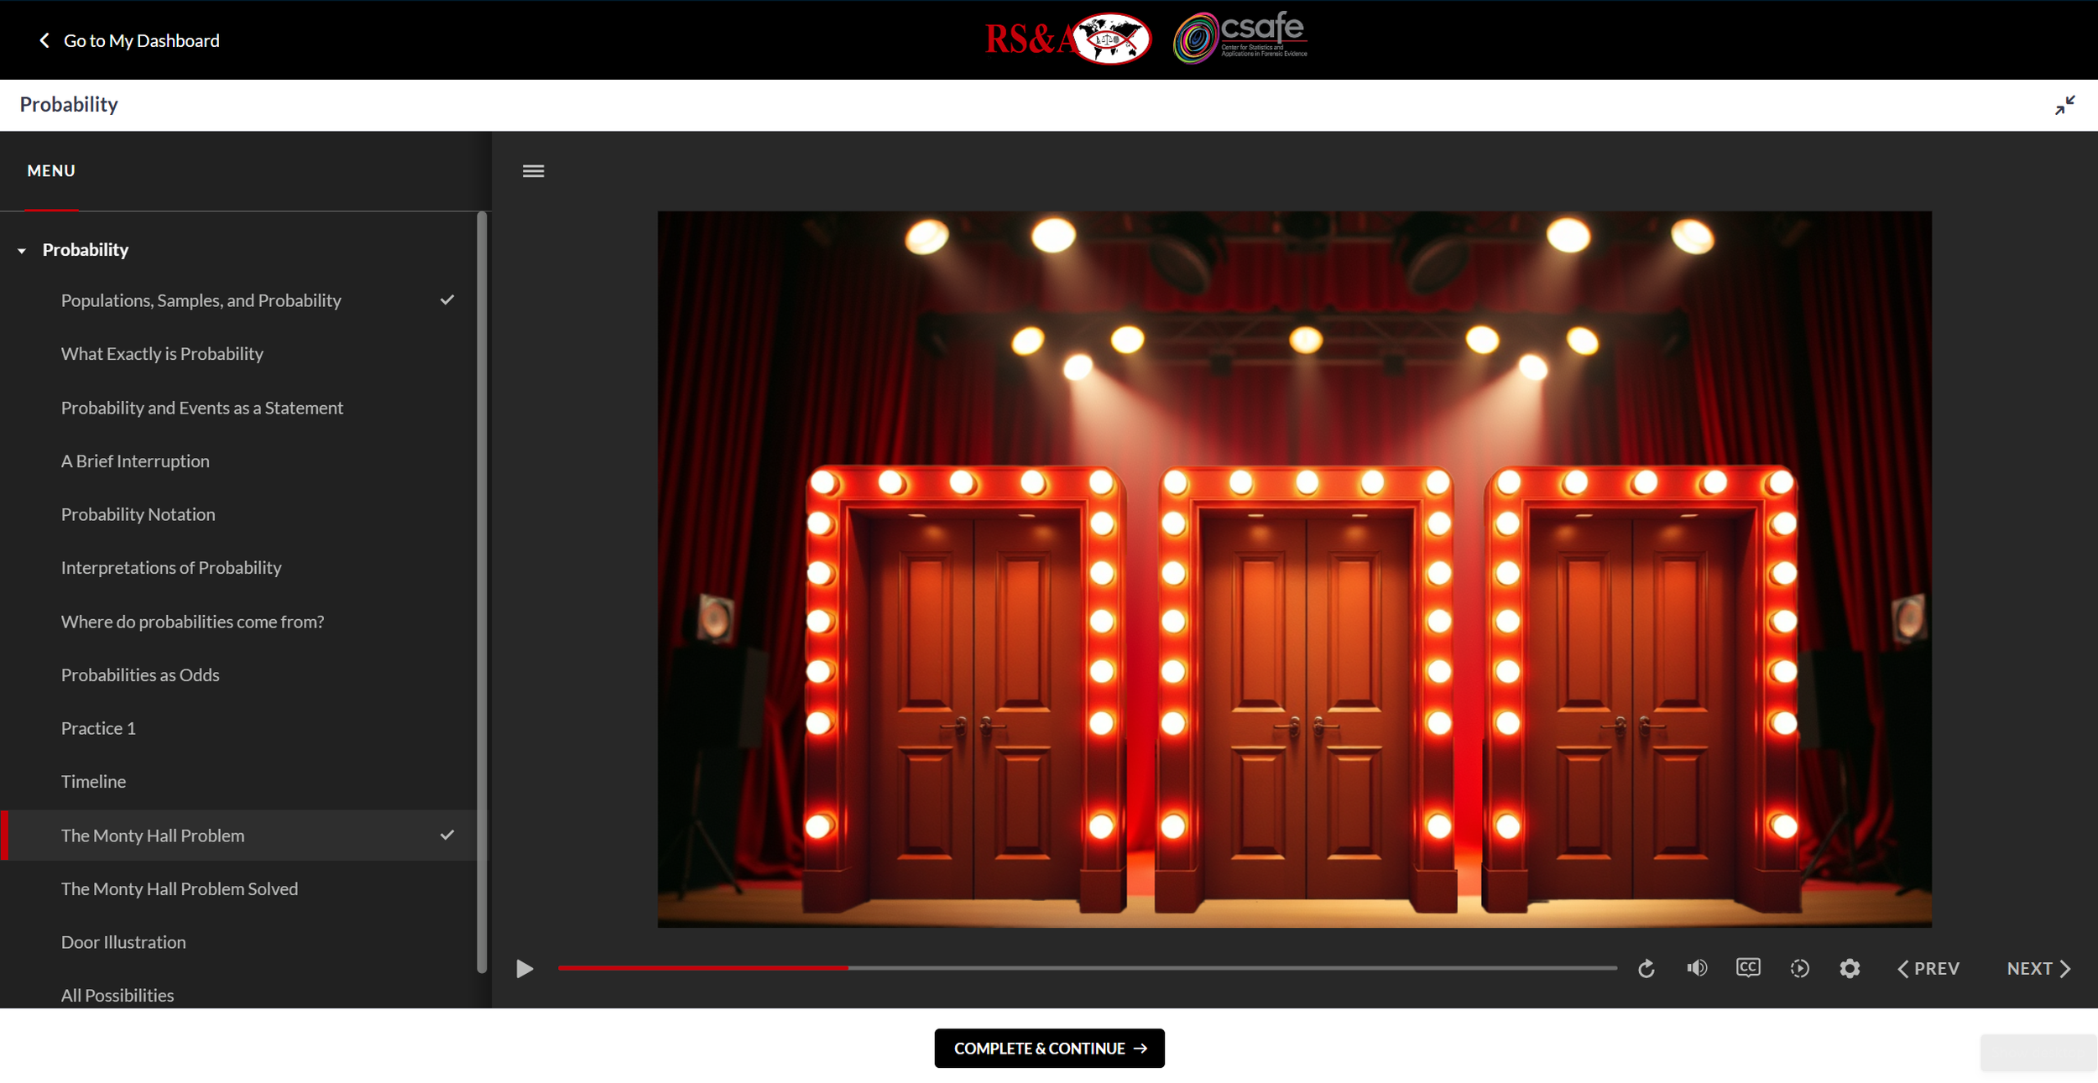2098x1083 pixels.
Task: Click the video progress seek bar
Action: (1175, 968)
